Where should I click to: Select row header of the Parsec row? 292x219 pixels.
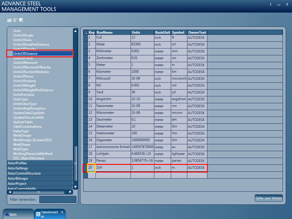click(86, 161)
